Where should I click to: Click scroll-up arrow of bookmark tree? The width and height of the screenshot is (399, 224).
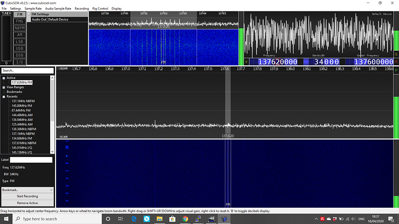52,78
